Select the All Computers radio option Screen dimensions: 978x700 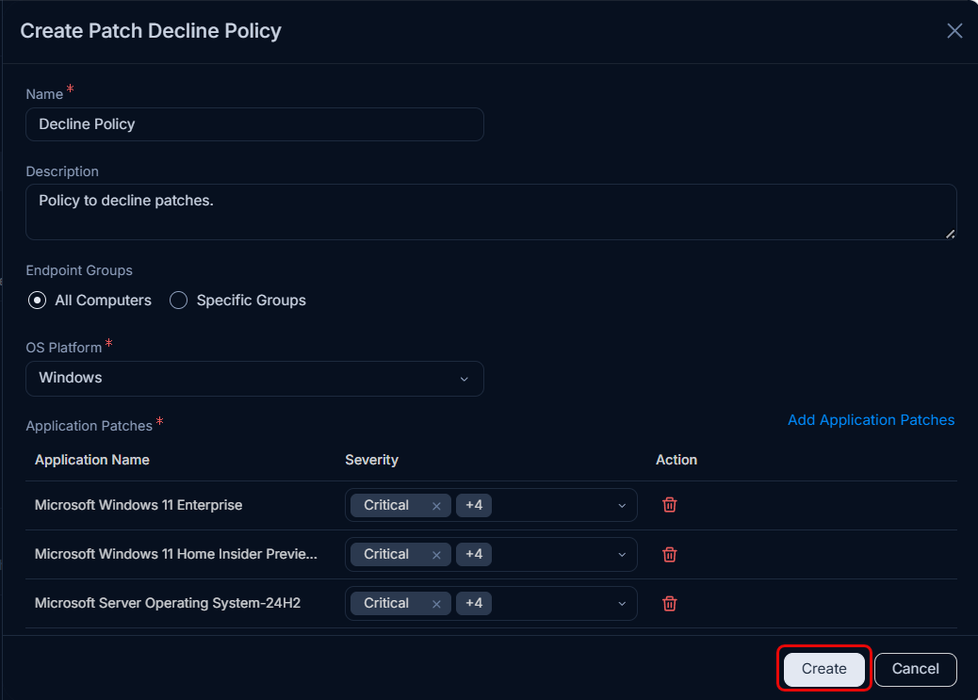tap(38, 301)
